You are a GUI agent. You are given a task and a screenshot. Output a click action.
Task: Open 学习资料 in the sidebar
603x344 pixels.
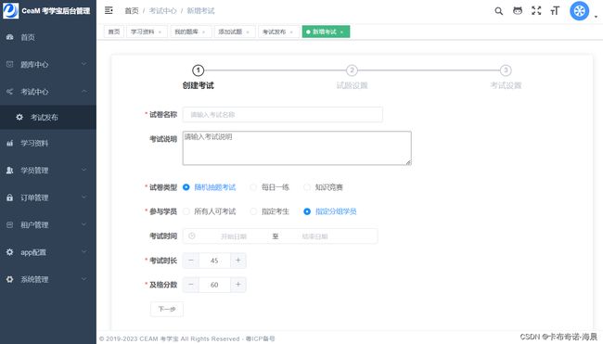[48, 143]
